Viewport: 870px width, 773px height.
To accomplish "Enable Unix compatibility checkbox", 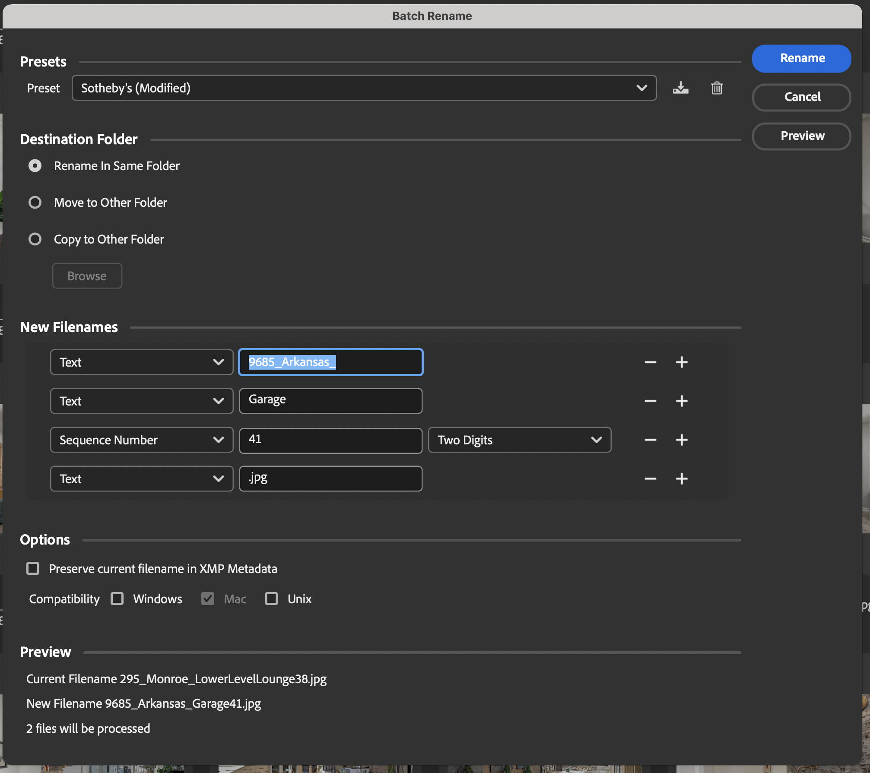I will [x=271, y=599].
